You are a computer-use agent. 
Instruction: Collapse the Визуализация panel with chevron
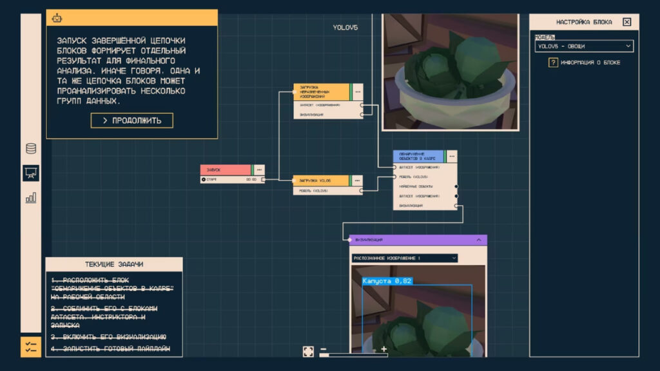point(479,240)
